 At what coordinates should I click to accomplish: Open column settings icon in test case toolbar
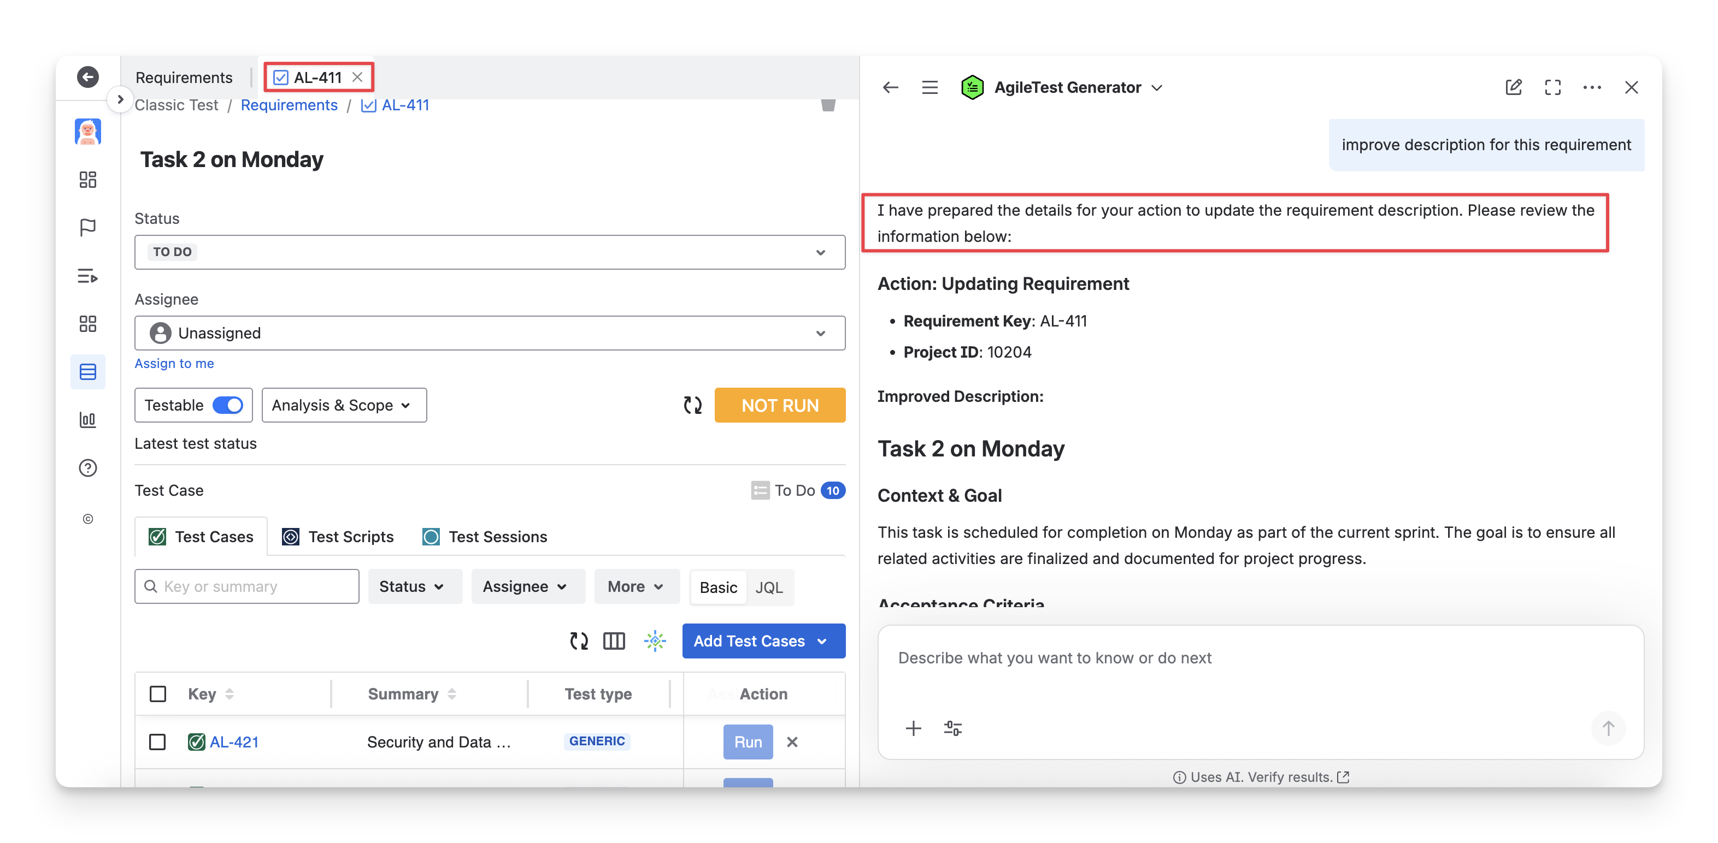coord(614,641)
